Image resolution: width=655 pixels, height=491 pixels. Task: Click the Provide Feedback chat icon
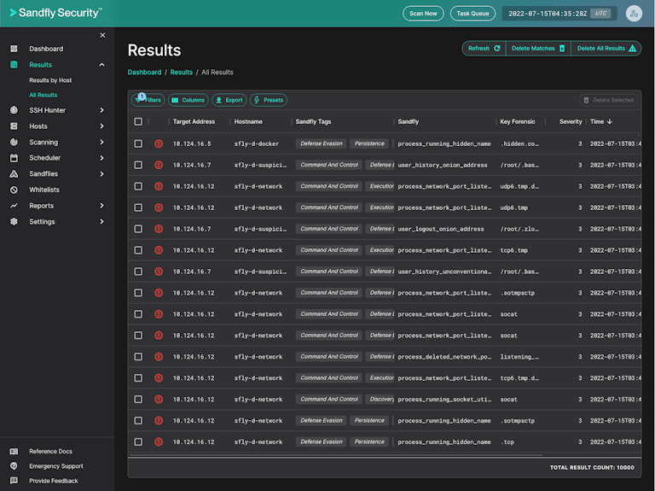[x=14, y=481]
